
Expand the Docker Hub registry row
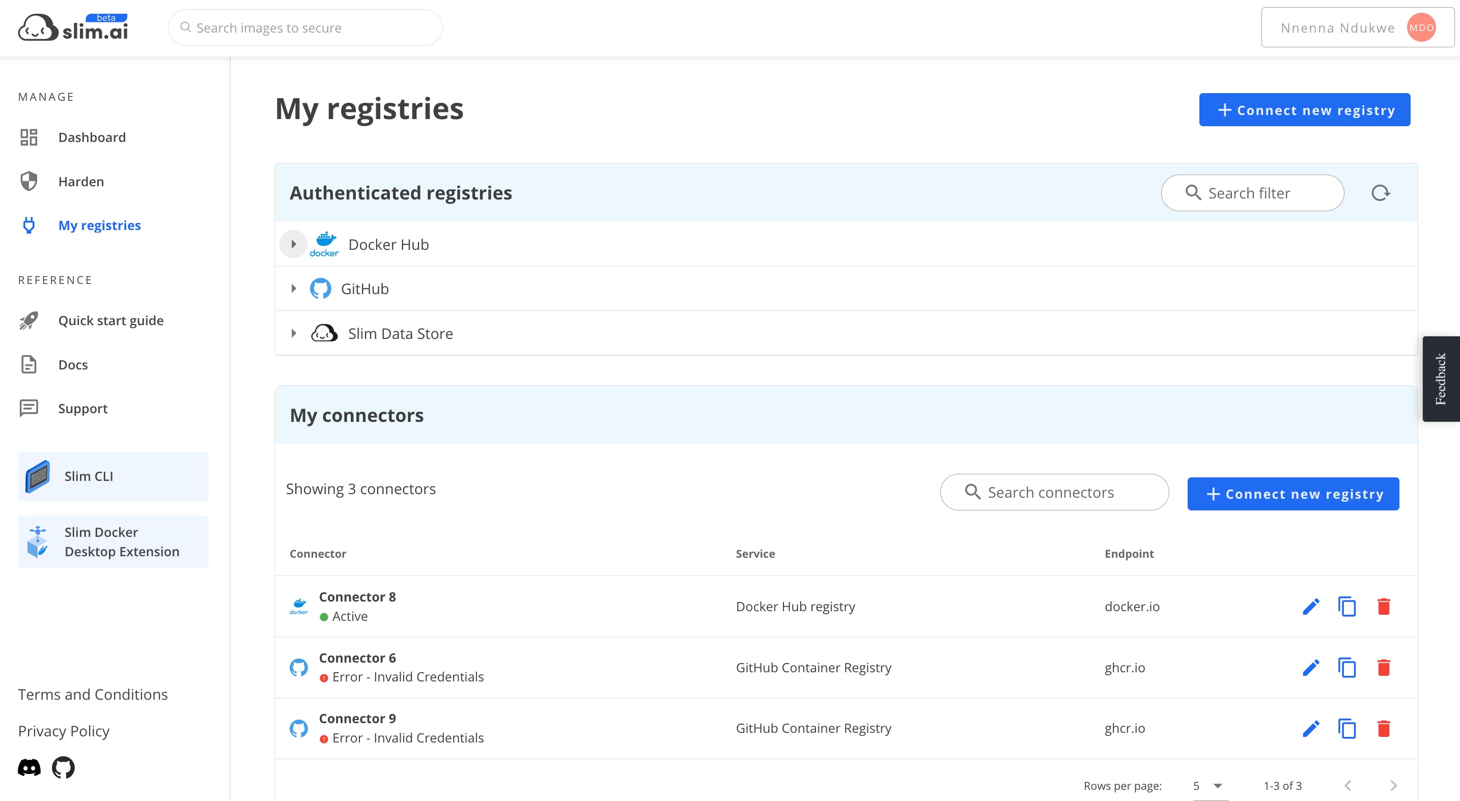coord(294,244)
